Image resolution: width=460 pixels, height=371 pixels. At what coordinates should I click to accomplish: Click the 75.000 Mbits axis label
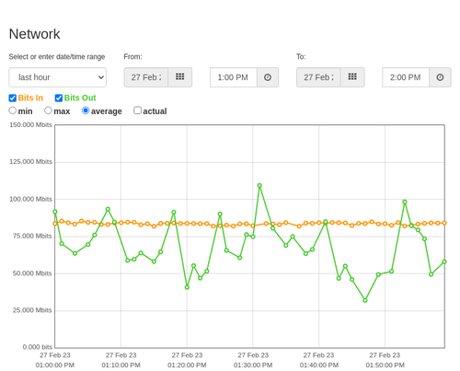[32, 236]
